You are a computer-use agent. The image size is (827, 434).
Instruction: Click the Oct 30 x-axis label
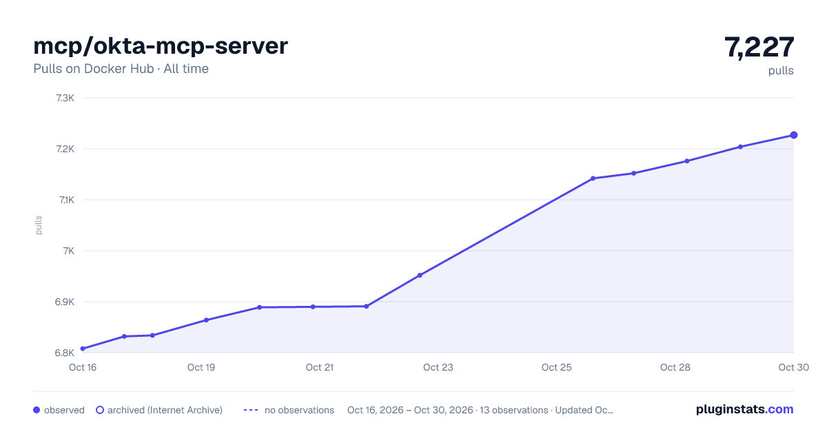[793, 367]
